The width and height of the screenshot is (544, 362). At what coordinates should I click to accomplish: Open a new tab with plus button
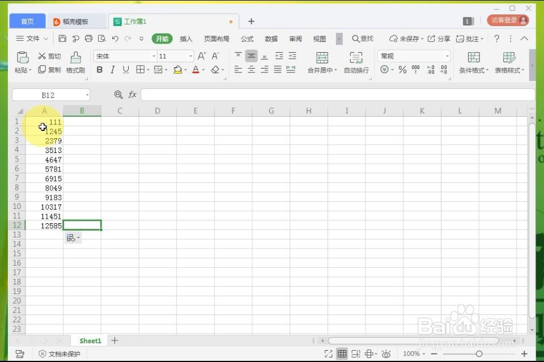pyautogui.click(x=252, y=22)
